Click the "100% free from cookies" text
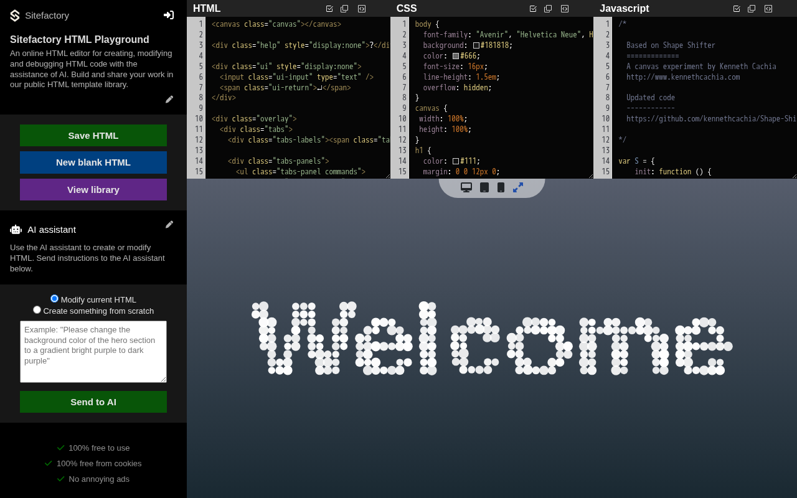The height and width of the screenshot is (498, 797). pyautogui.click(x=99, y=464)
